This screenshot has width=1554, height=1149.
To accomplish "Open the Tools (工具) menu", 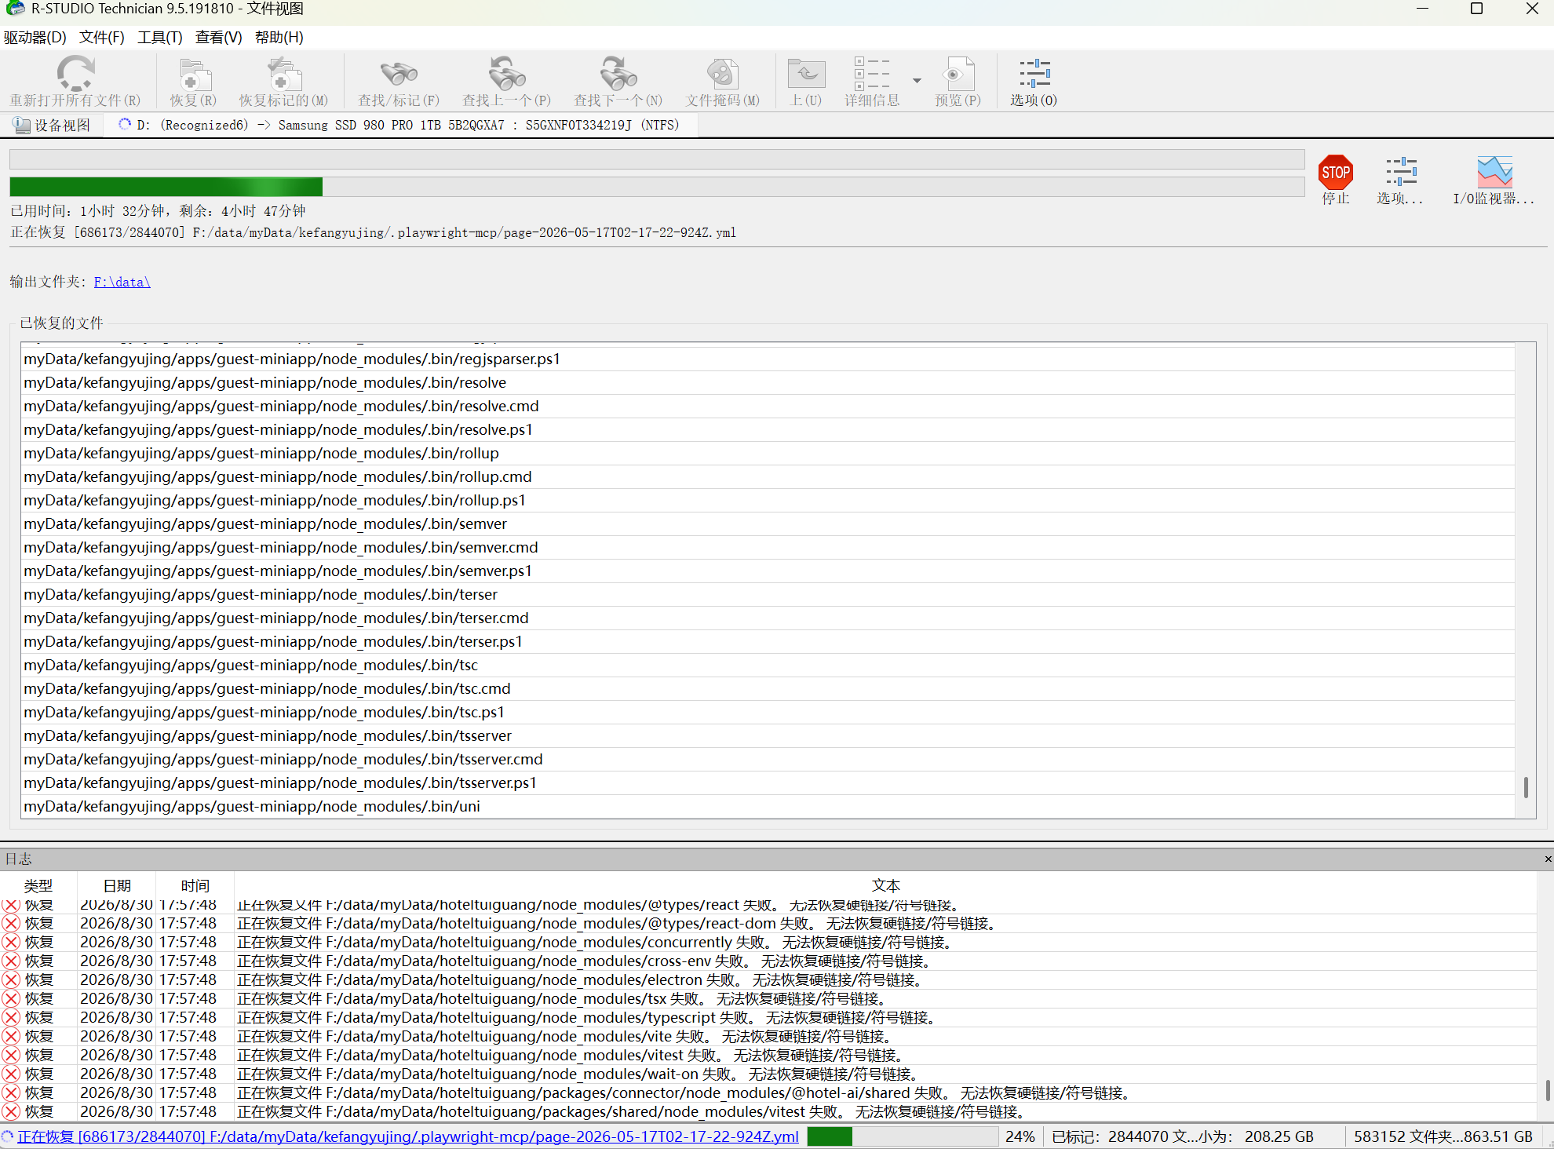I will [160, 37].
